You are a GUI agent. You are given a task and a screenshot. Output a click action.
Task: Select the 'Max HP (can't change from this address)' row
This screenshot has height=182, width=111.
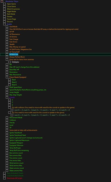(x=25, y=67)
